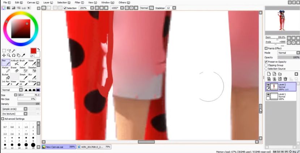Open the Filter menu
Screen dimensions: 300x153
[x=79, y=3]
